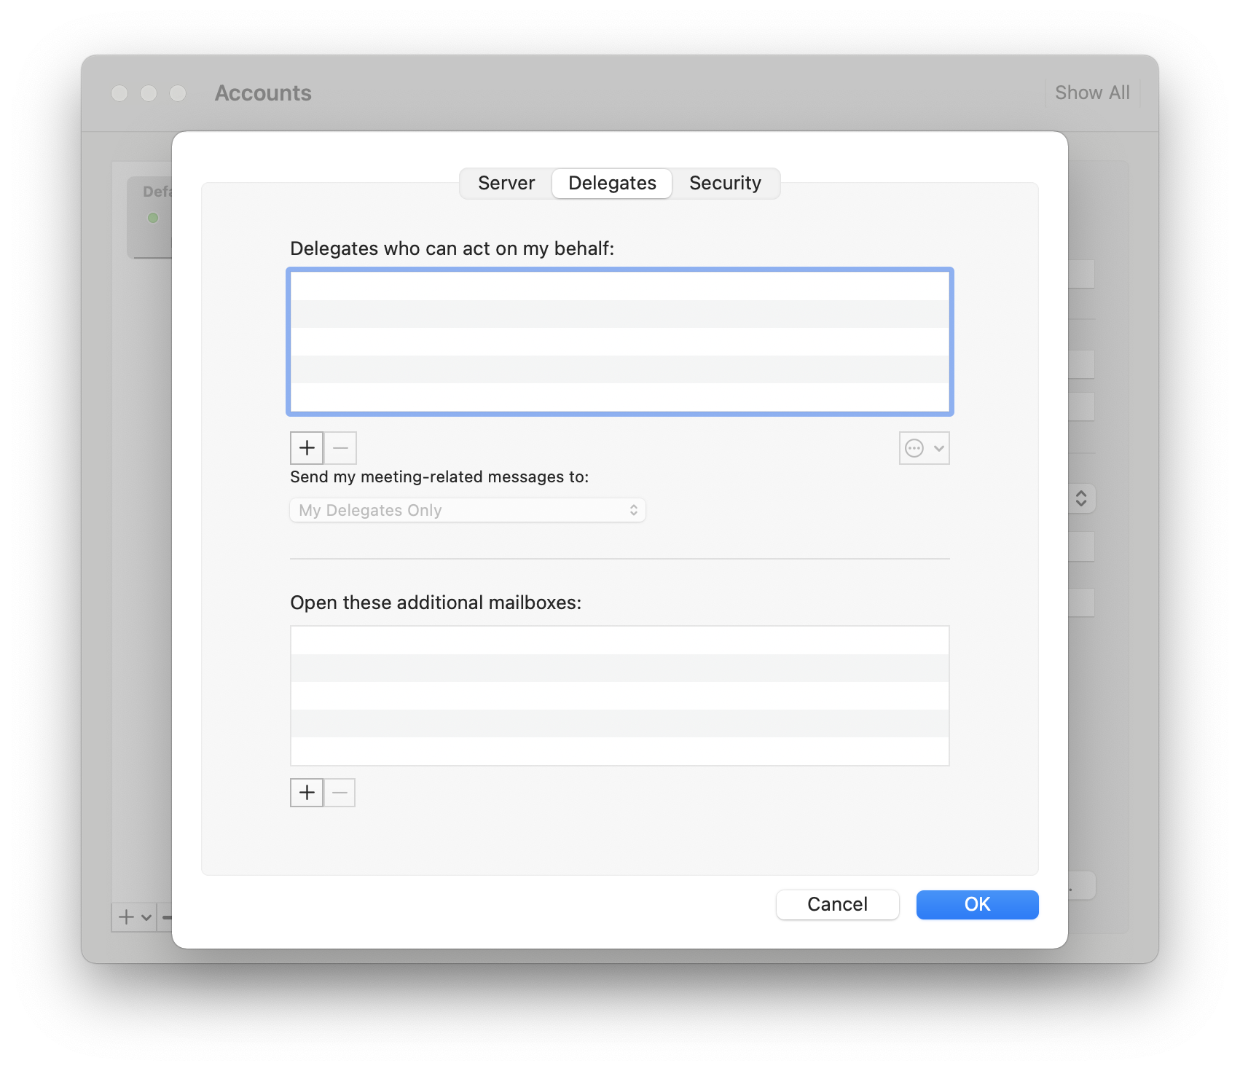Add a new delegate with plus button
This screenshot has width=1240, height=1071.
[x=307, y=448]
